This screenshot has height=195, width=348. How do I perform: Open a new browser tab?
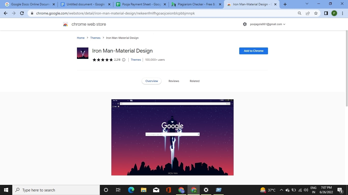(285, 4)
